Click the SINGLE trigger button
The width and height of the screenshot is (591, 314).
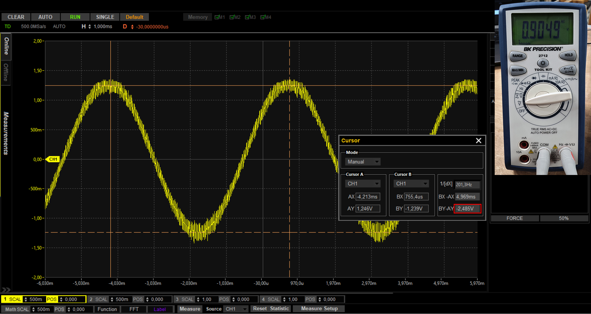tap(105, 17)
